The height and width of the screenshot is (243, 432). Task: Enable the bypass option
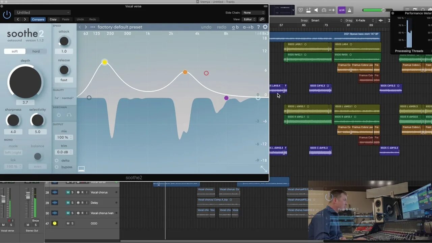point(56,167)
